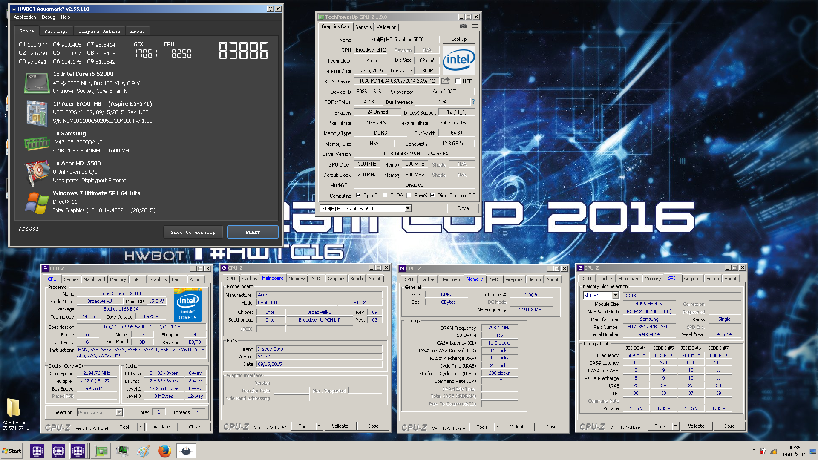Open the Application menu in Aquamark

click(25, 17)
